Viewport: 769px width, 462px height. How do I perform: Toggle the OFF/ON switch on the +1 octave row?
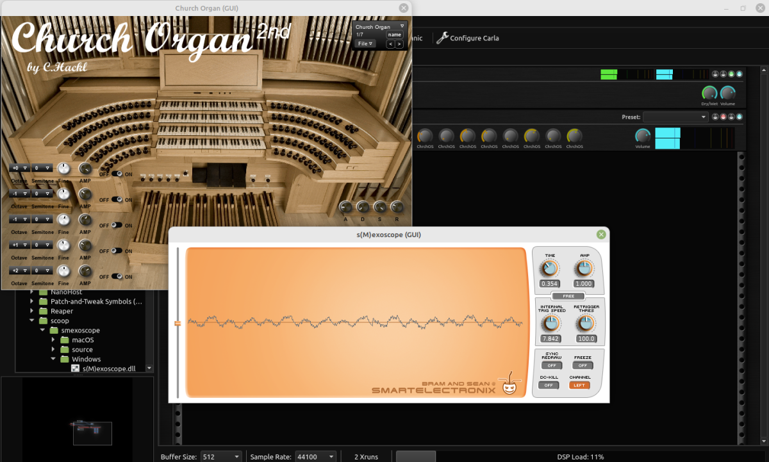click(116, 251)
